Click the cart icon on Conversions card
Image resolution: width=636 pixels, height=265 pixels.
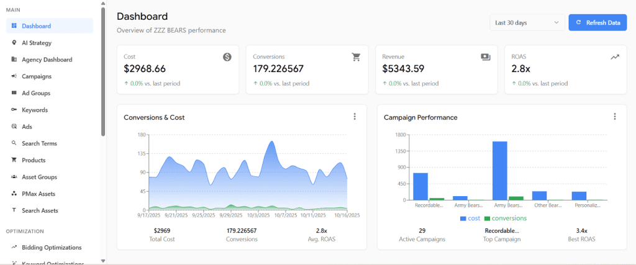[x=356, y=57]
